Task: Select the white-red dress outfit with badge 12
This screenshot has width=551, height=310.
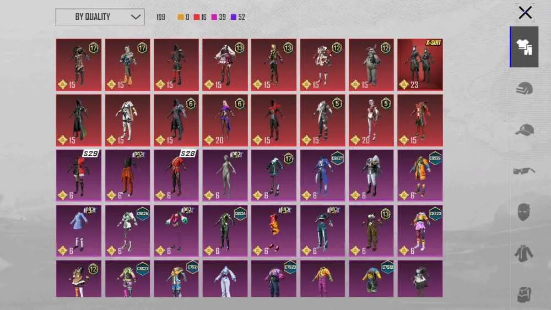Action: (322, 64)
